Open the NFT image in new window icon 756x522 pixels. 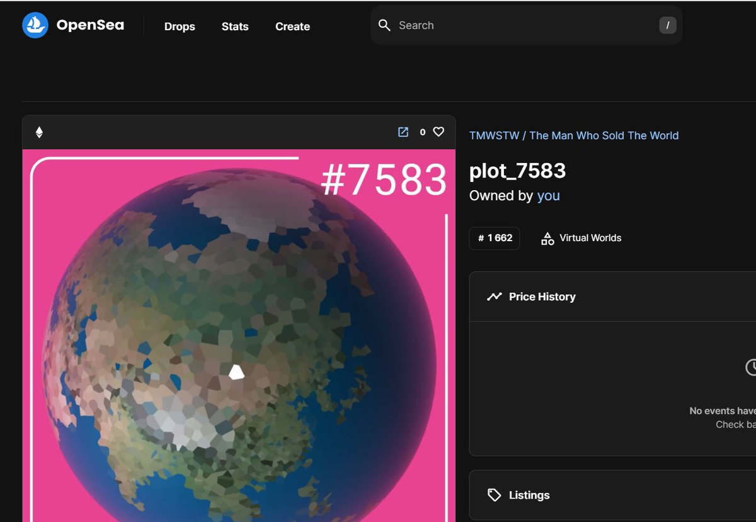tap(403, 132)
